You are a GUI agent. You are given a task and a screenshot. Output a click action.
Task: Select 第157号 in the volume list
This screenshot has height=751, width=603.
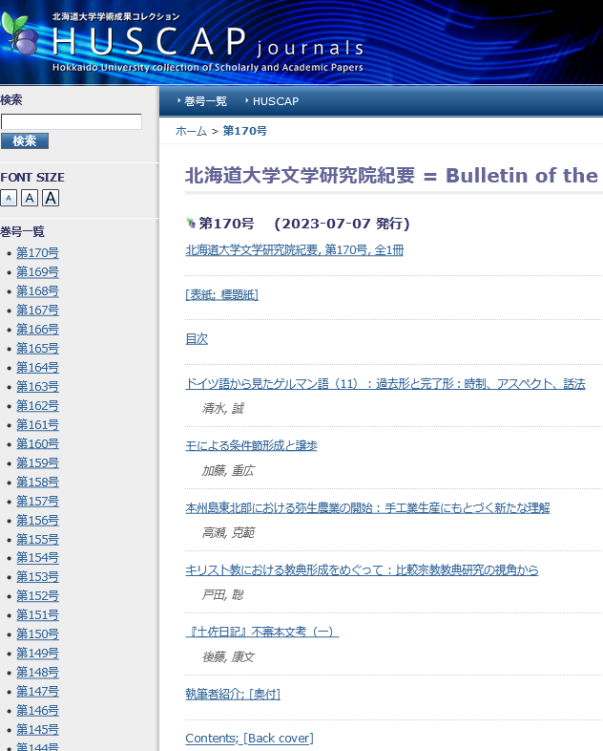[x=38, y=501]
